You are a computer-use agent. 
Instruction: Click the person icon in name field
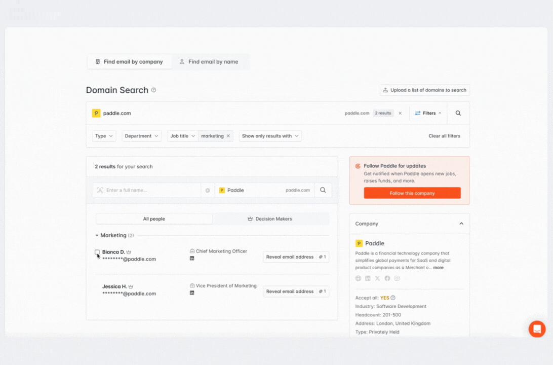[100, 190]
